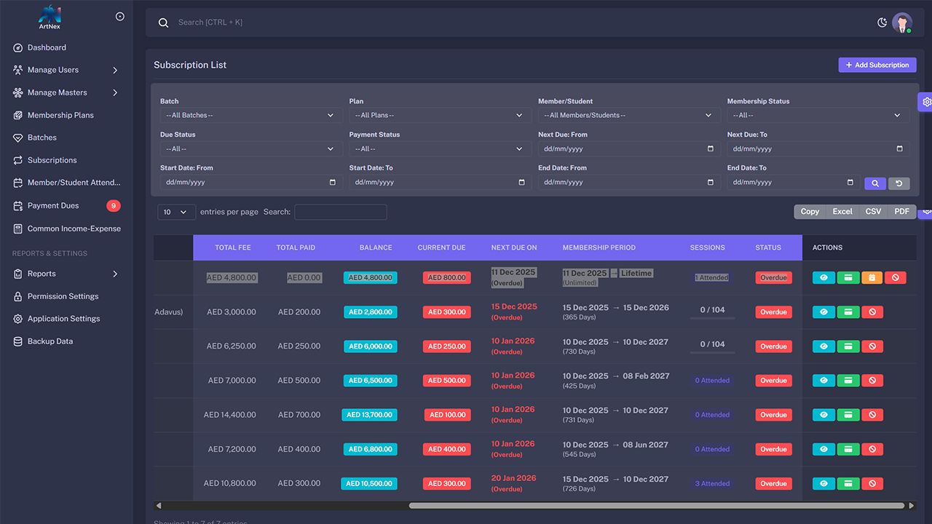Toggle sidebar collapse circle button
Image resolution: width=932 pixels, height=524 pixels.
(120, 17)
